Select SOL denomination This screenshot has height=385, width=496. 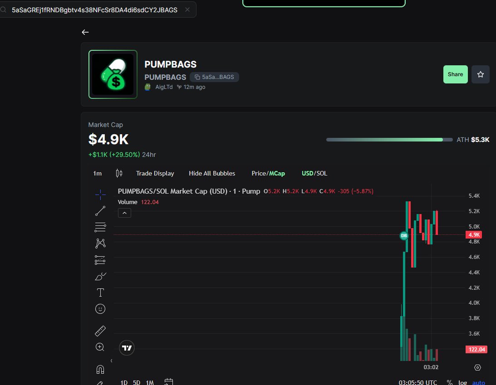pos(322,173)
